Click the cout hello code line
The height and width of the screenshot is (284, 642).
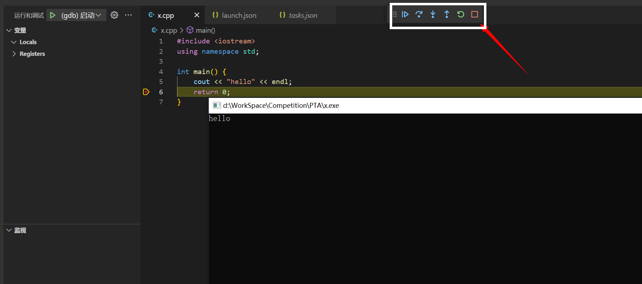coord(243,82)
